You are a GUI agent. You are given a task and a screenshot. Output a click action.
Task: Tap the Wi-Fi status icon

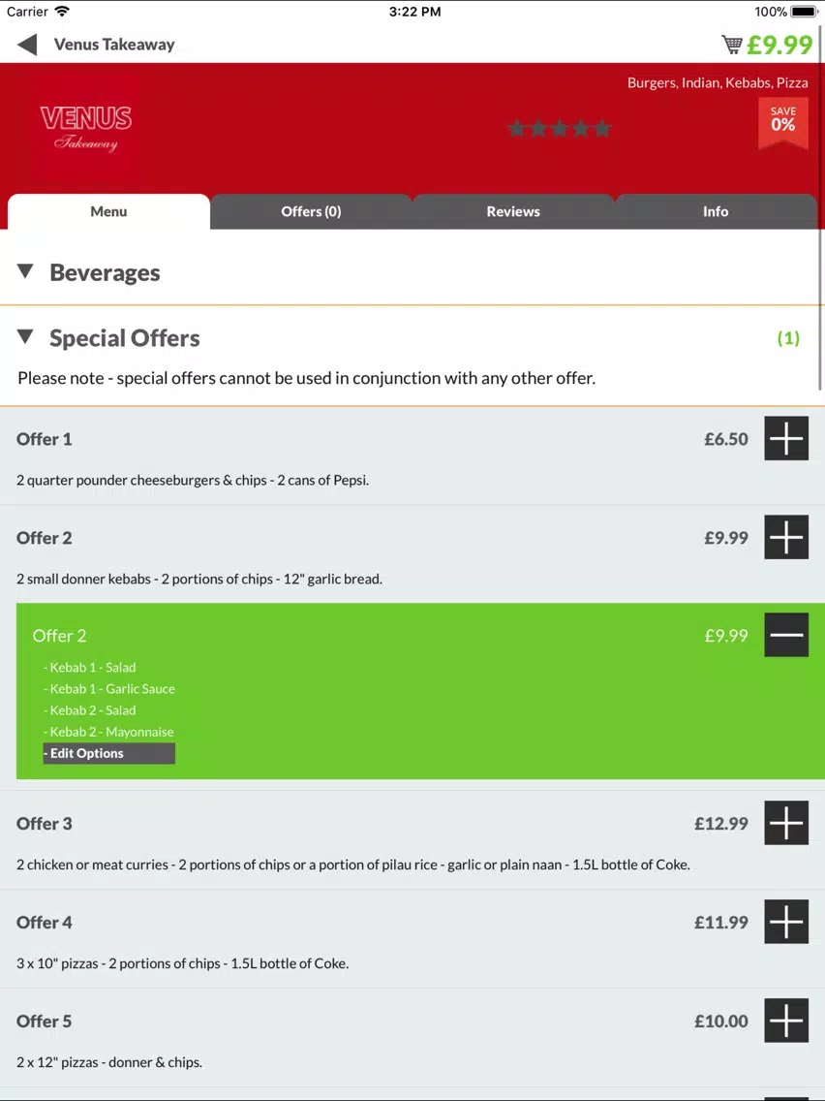click(62, 12)
